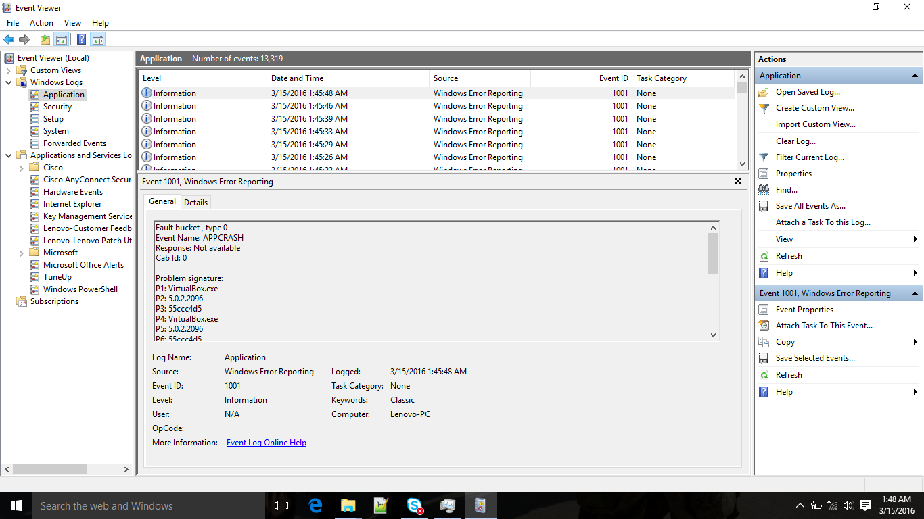The image size is (924, 519).
Task: Click the Windows Start button
Action: coord(16,505)
